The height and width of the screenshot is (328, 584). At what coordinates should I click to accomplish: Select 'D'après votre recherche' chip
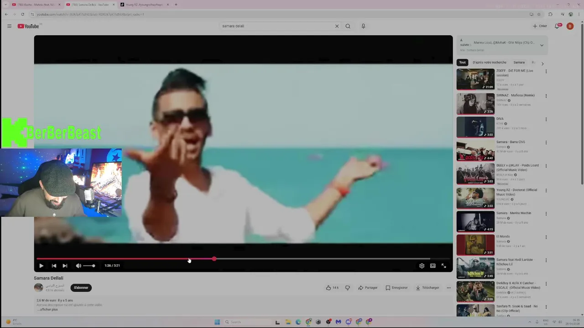coord(489,62)
